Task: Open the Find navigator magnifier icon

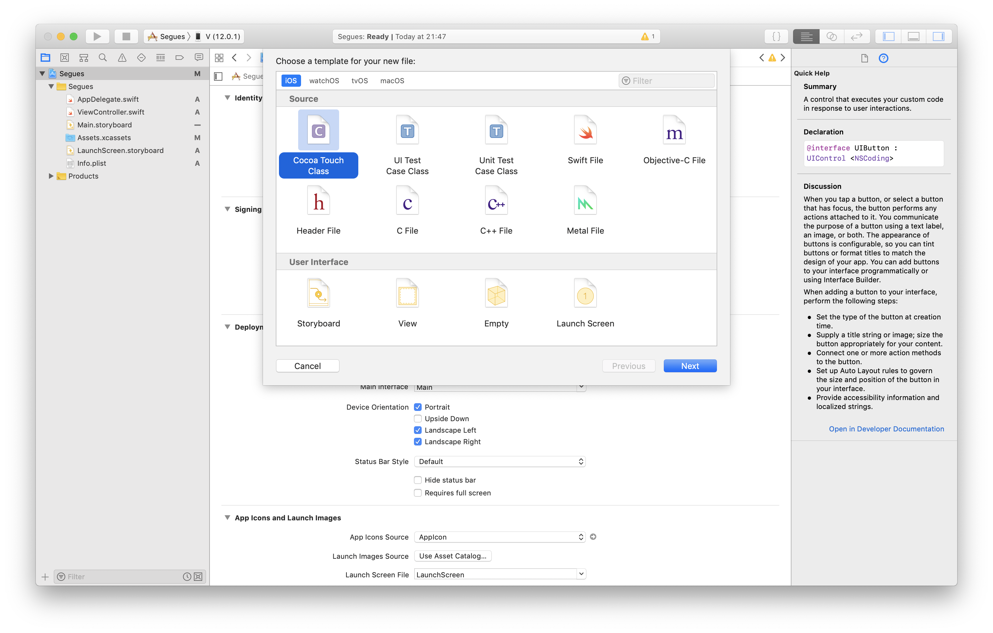Action: tap(103, 58)
